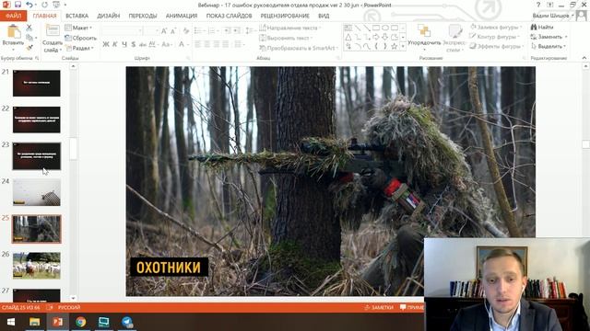Screen dimensions: 590x331
Task: Click the Save icon in the quick access toolbar
Action: coord(18,5)
